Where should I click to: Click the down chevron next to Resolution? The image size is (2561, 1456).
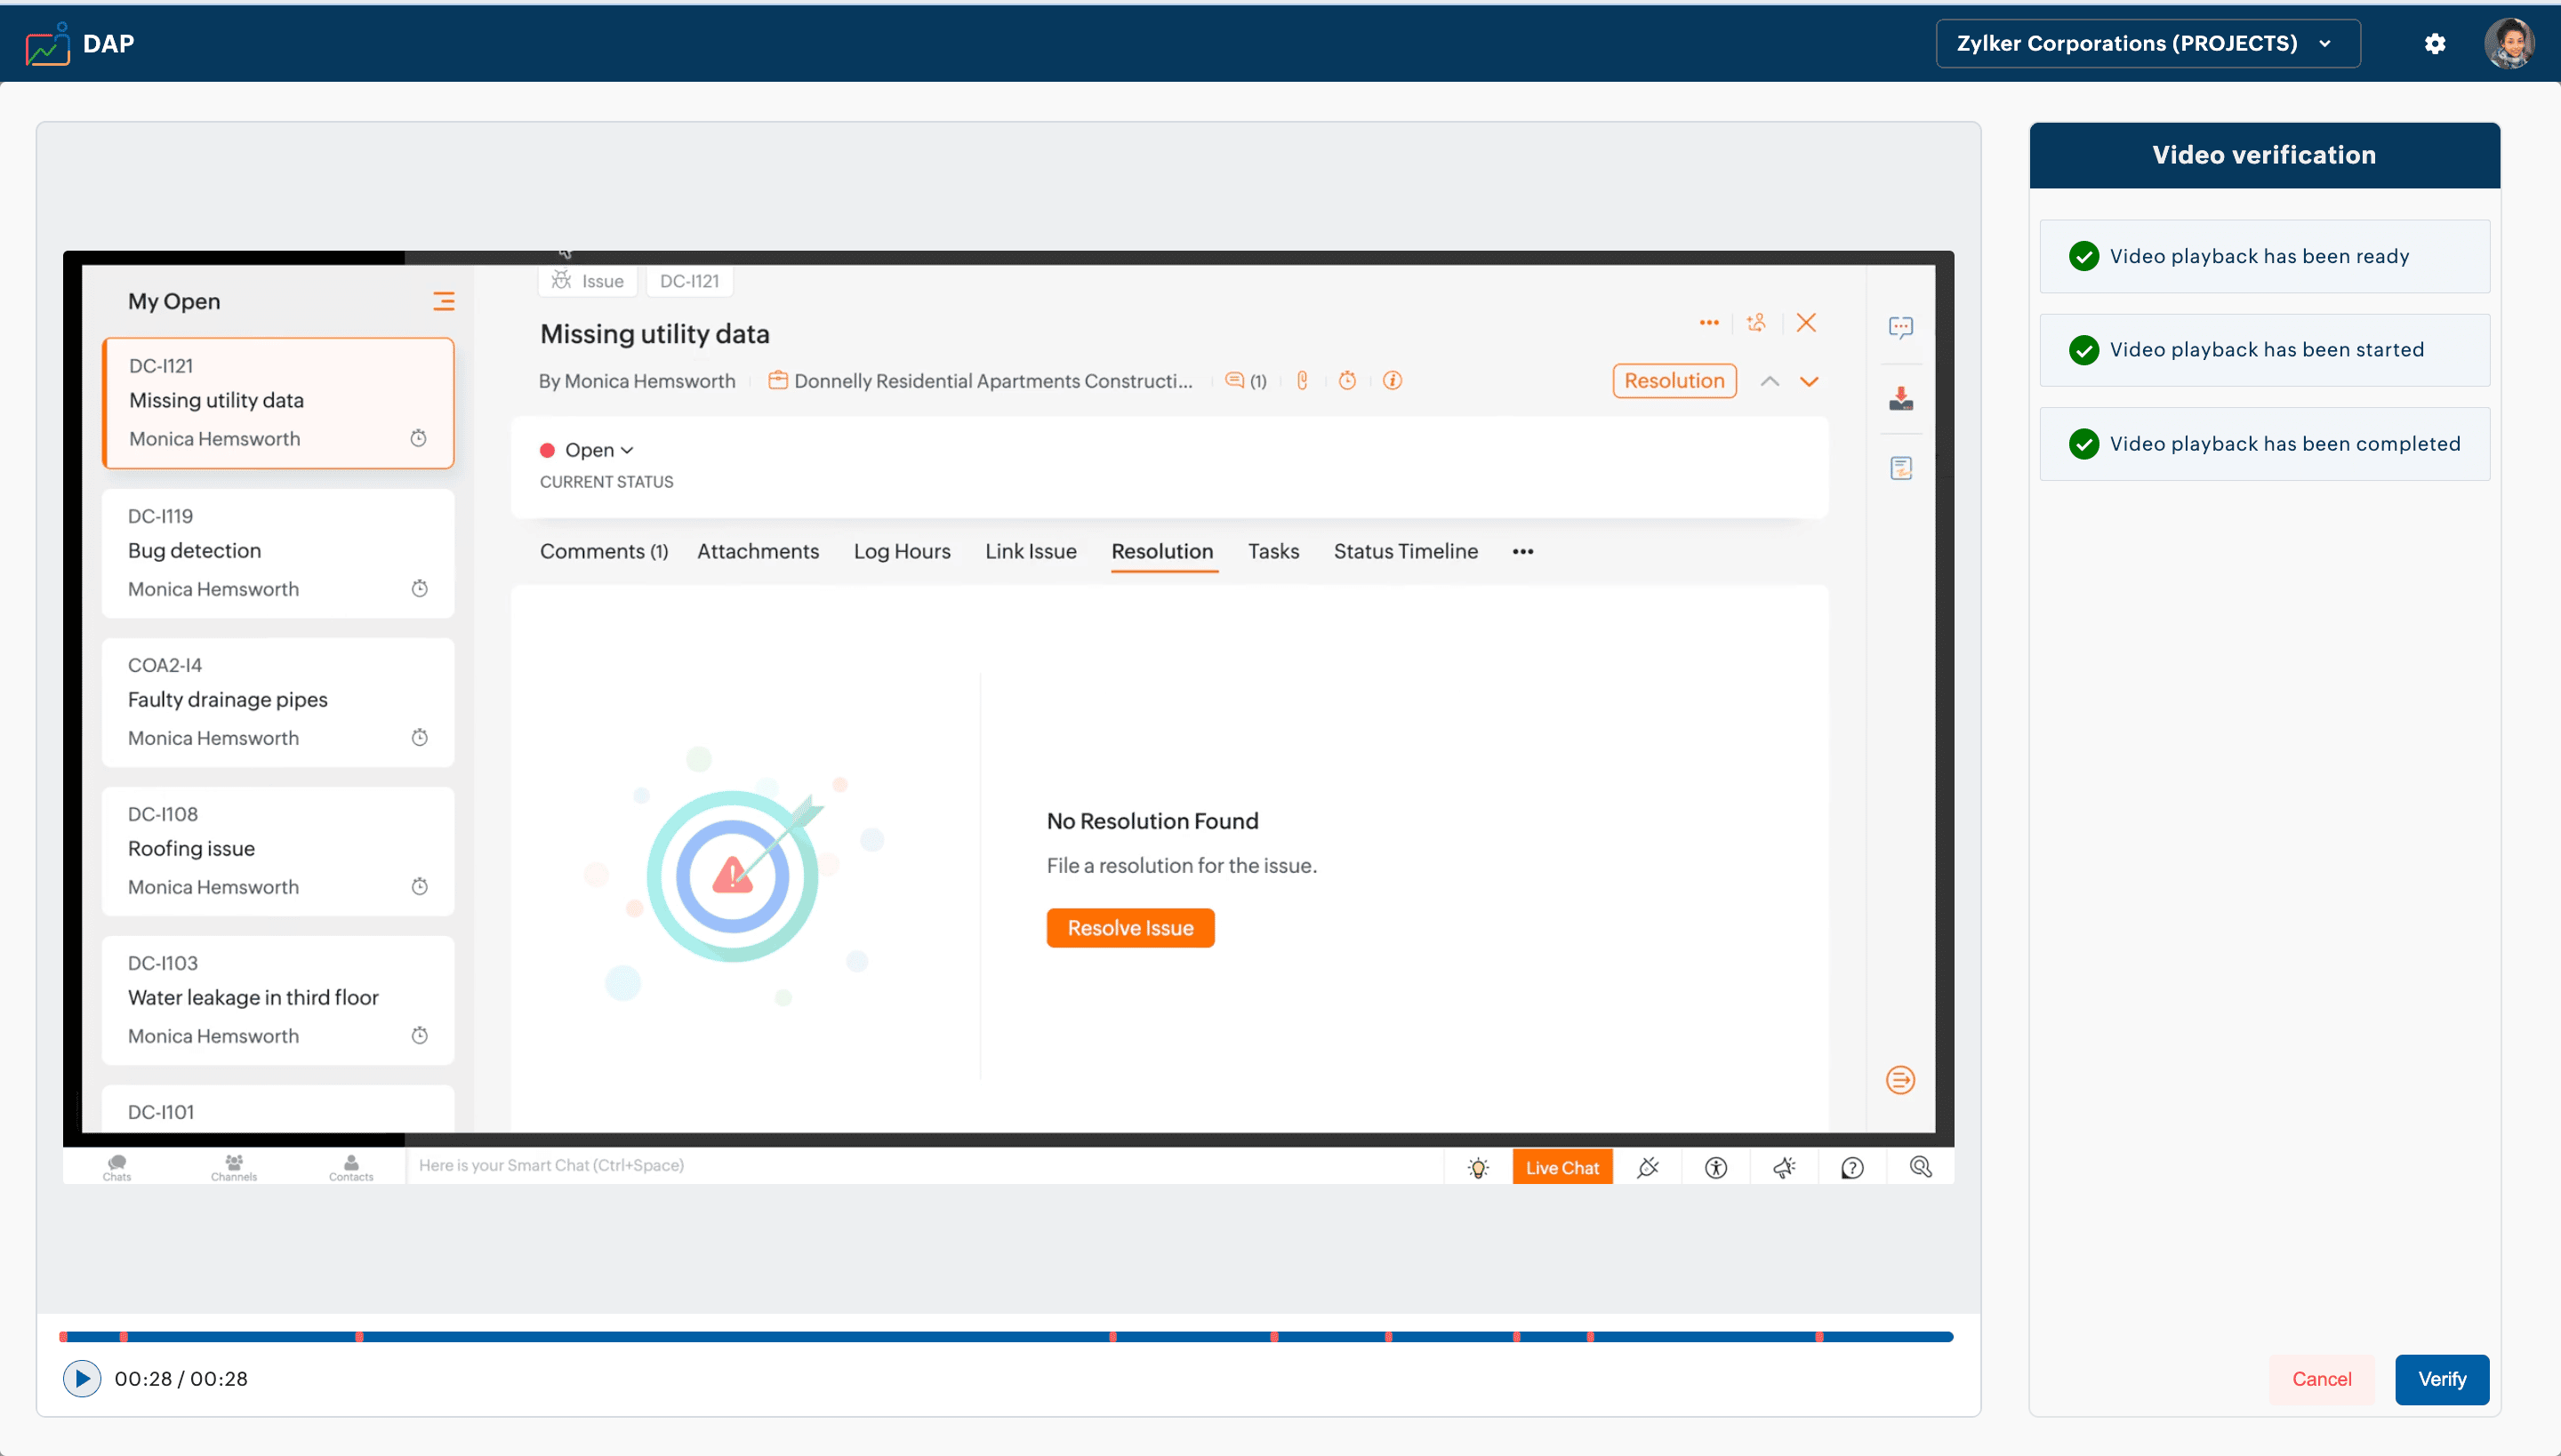point(1809,381)
